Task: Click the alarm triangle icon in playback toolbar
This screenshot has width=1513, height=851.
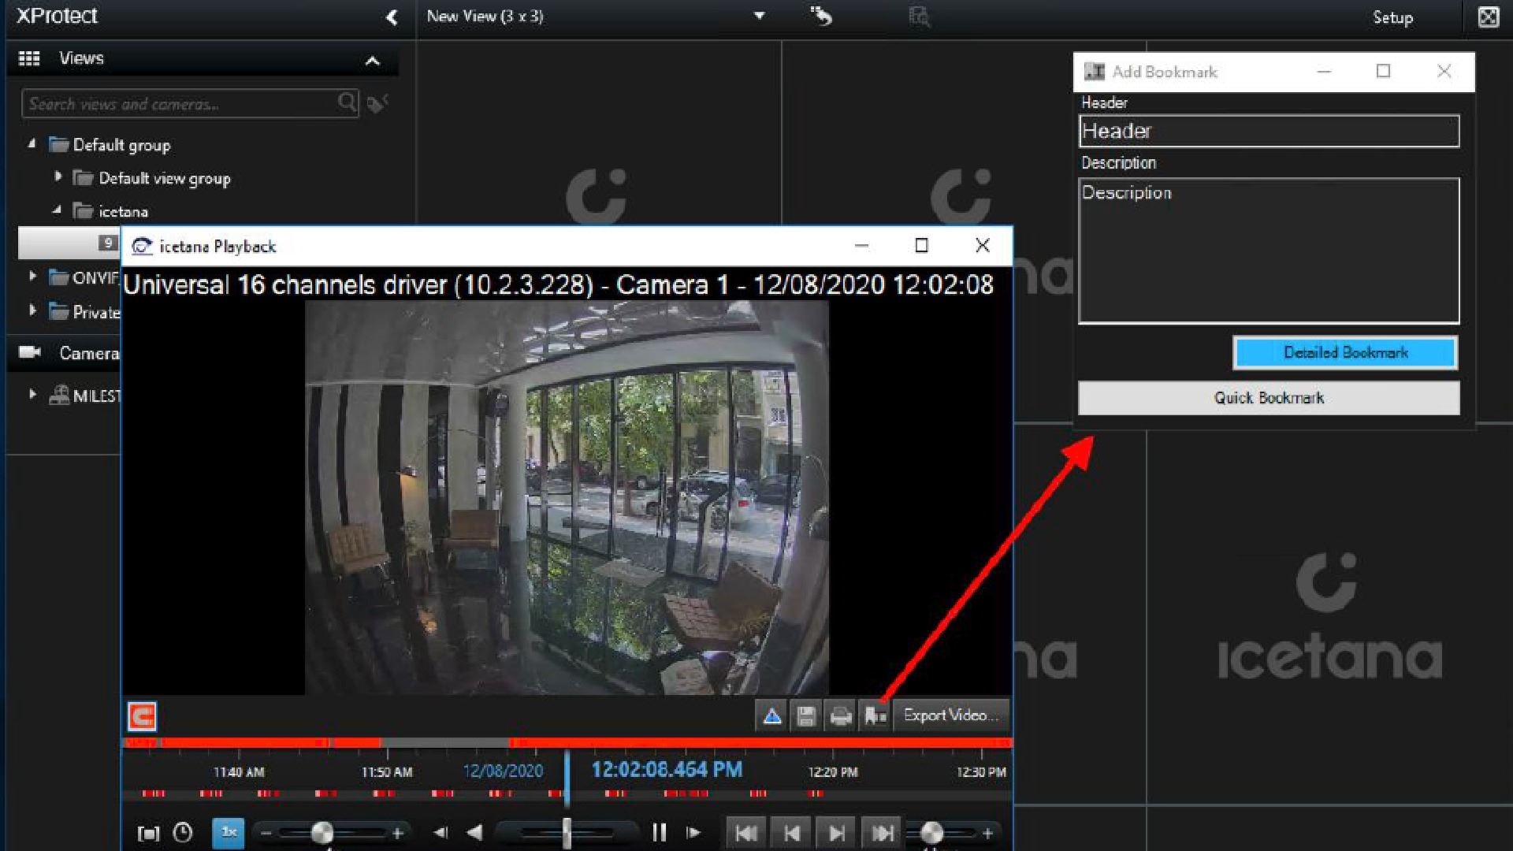Action: tap(772, 715)
